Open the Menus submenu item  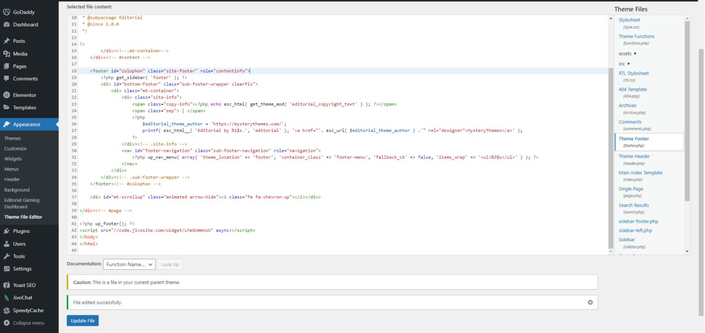coord(12,169)
